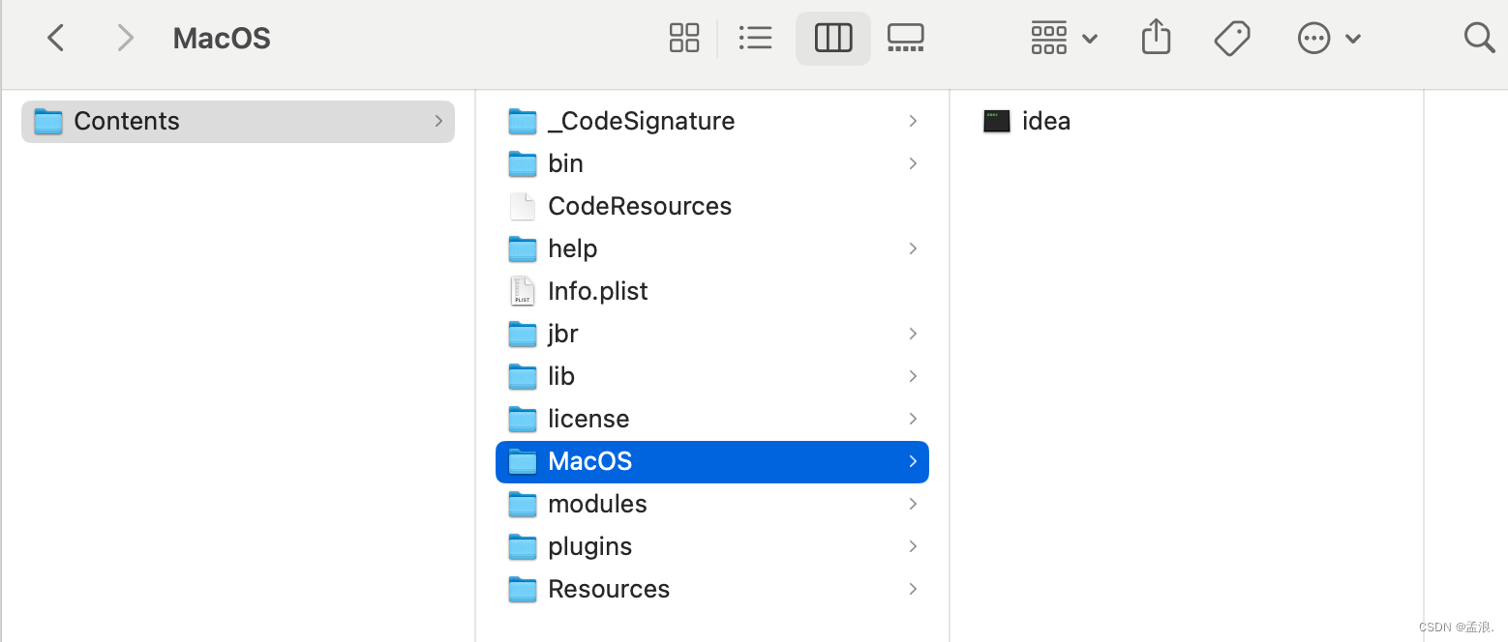Screen dimensions: 1508x642
Task: Click the lib folder icon
Action: pyautogui.click(x=523, y=376)
